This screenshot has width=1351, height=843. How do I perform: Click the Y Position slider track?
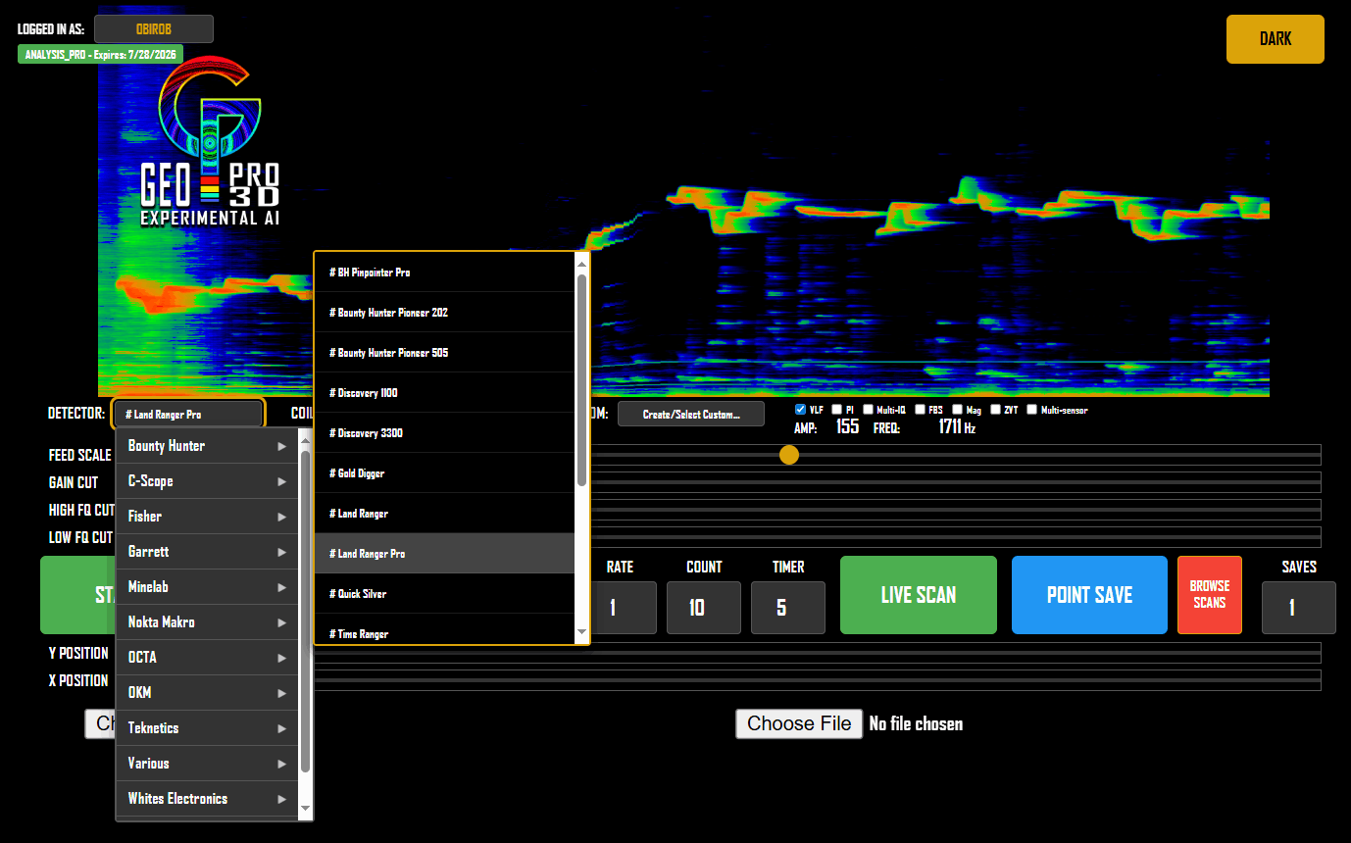(x=819, y=653)
